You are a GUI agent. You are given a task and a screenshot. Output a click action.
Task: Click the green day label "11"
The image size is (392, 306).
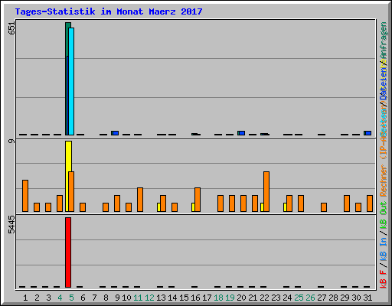coord(138,298)
